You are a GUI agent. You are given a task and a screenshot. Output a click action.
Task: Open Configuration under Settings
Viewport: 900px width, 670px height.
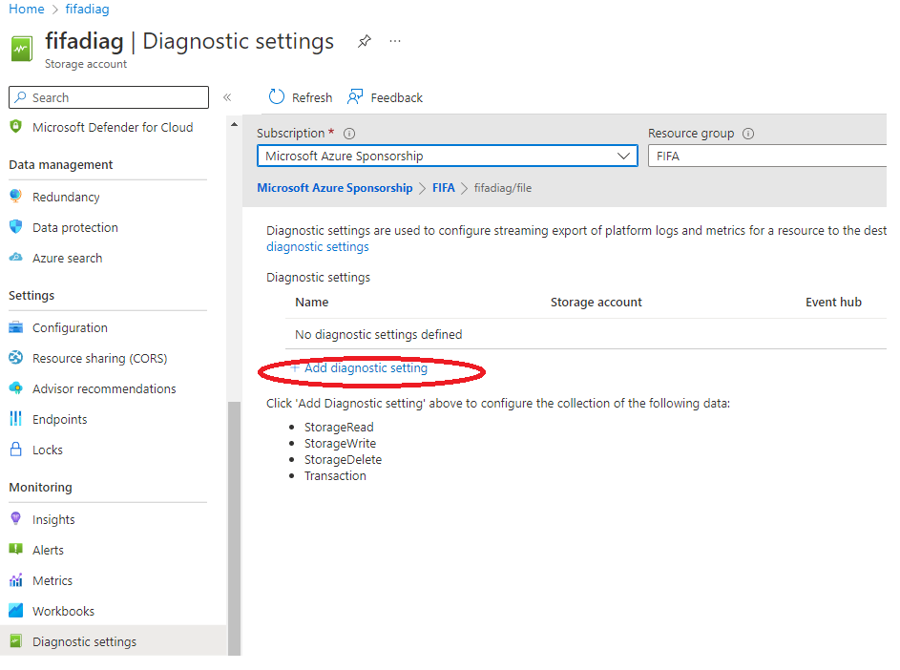pyautogui.click(x=69, y=327)
